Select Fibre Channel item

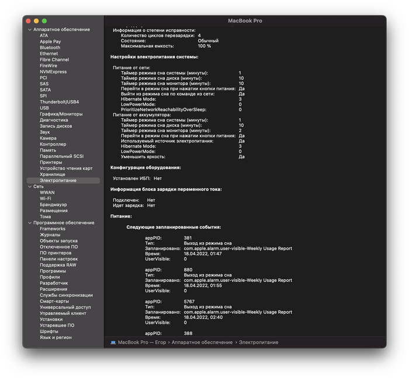pos(54,60)
